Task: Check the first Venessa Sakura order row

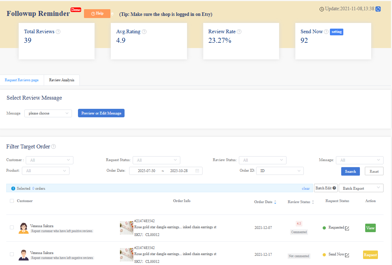Action: (12, 228)
